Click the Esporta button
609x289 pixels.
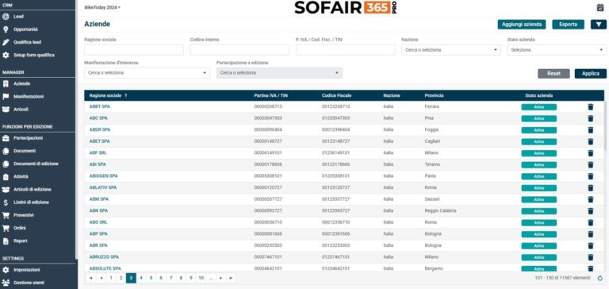[568, 25]
